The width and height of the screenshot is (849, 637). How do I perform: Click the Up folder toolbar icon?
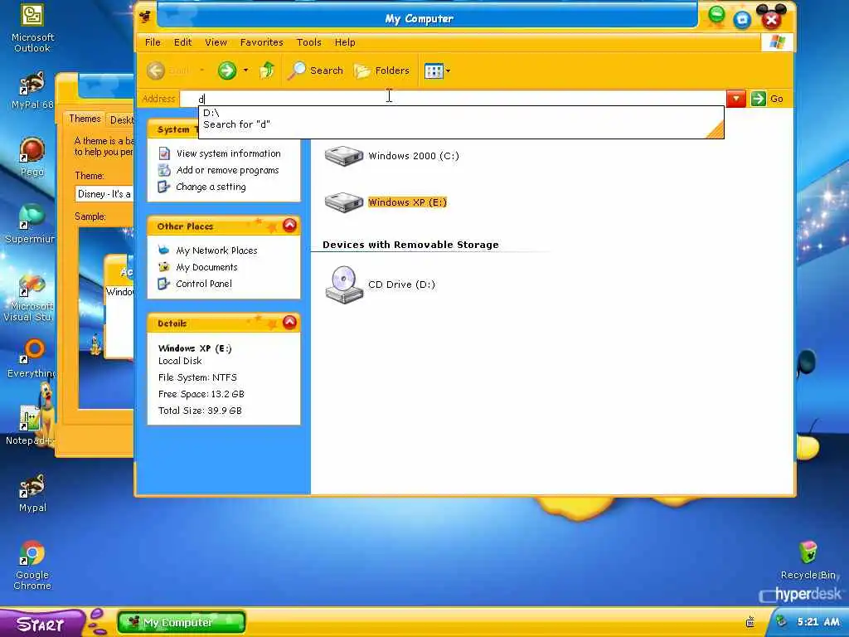[x=267, y=71]
